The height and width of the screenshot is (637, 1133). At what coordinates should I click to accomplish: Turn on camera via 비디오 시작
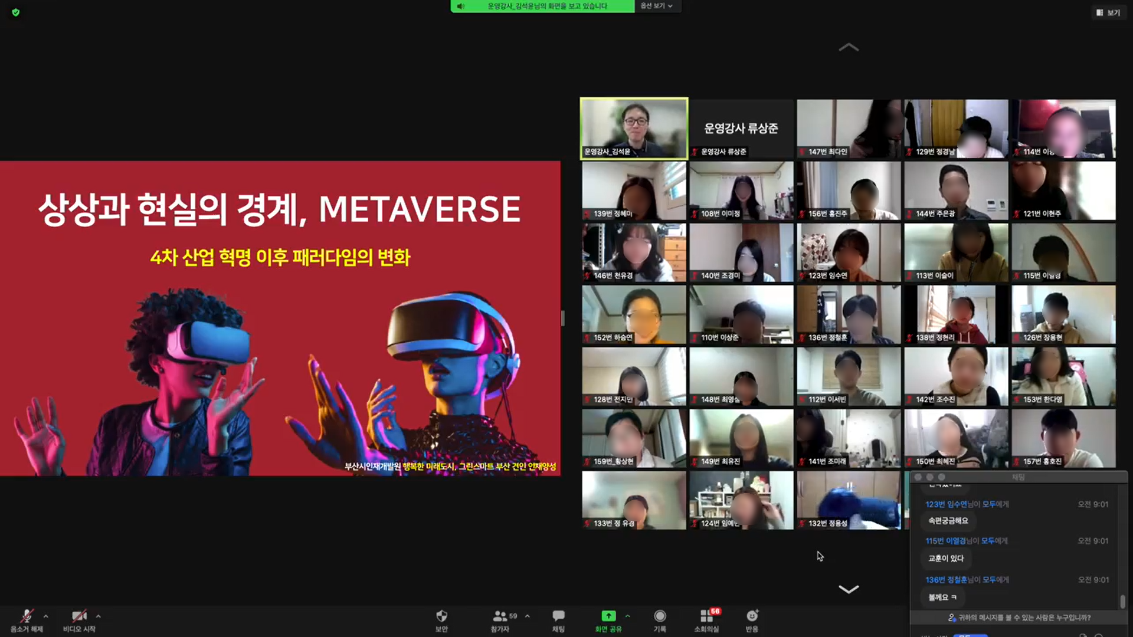point(79,620)
